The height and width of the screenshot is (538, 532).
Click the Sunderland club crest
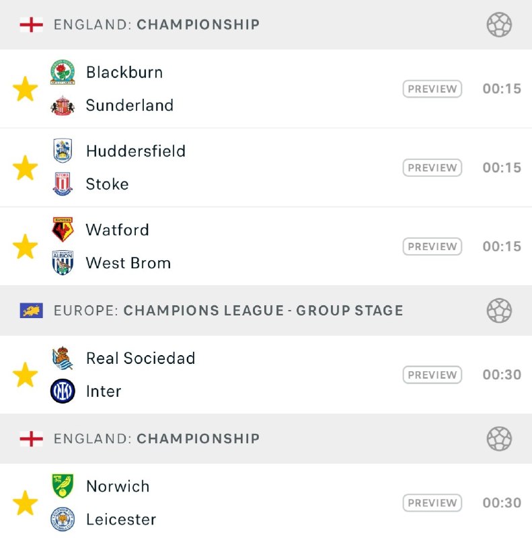pos(63,106)
